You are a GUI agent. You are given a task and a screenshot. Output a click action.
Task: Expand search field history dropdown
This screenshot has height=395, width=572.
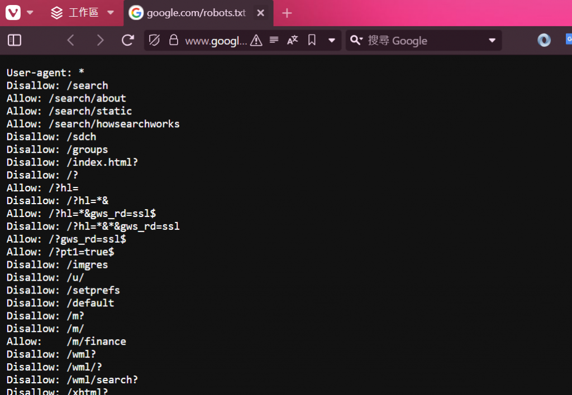[x=492, y=40]
